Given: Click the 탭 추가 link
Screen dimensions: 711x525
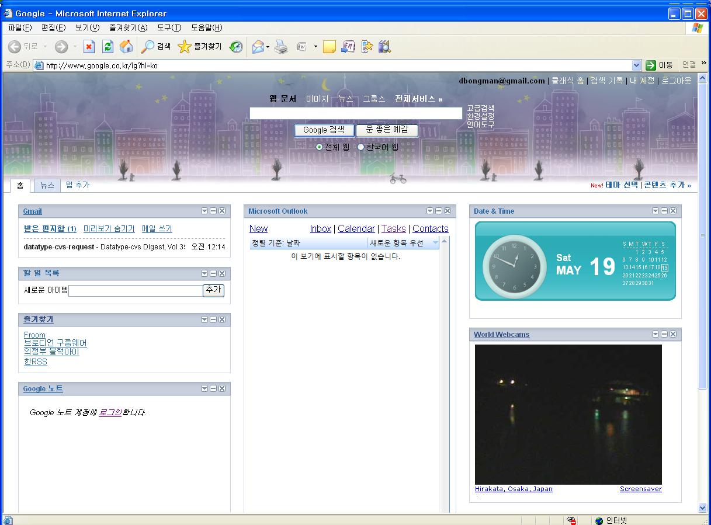Looking at the screenshot, I should tap(78, 185).
